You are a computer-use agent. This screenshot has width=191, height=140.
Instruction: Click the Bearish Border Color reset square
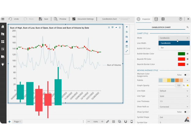[x=188, y=64]
